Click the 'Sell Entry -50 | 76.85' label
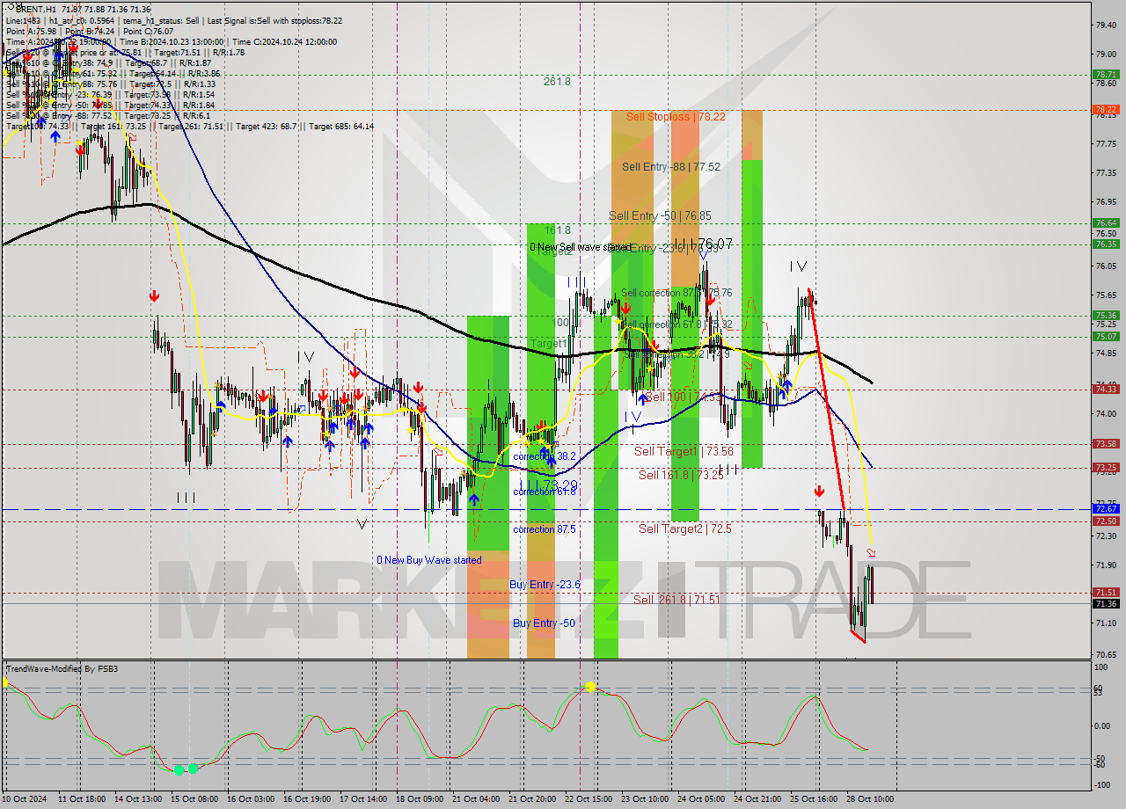This screenshot has height=809, width=1126. point(660,215)
